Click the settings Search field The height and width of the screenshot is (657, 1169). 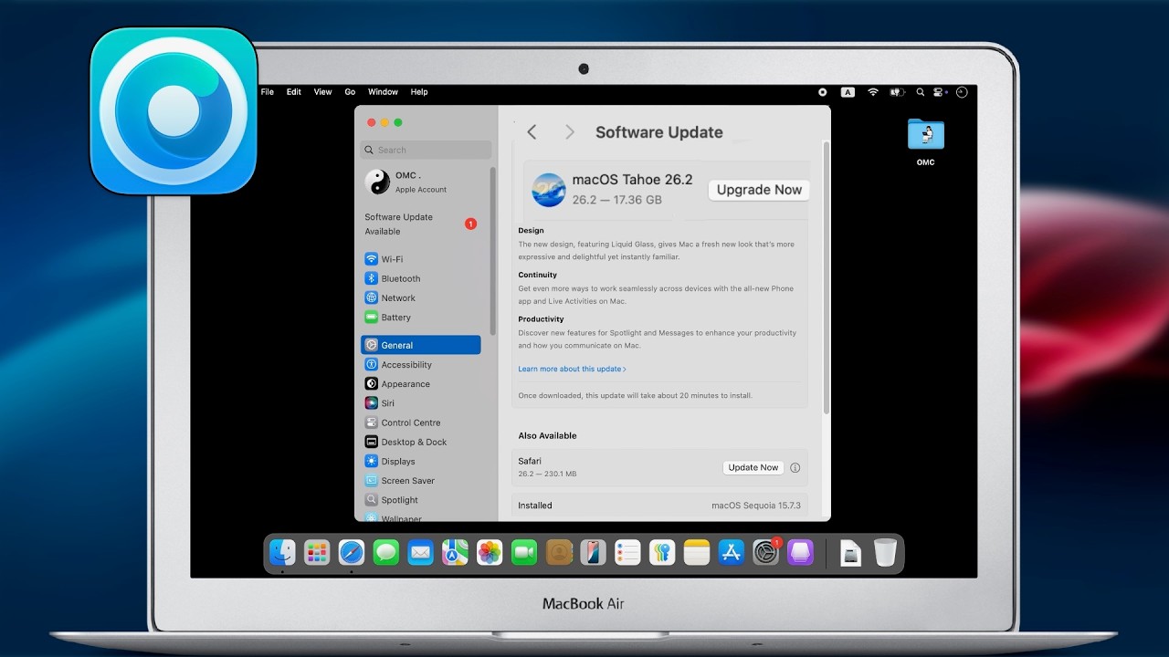pyautogui.click(x=427, y=150)
